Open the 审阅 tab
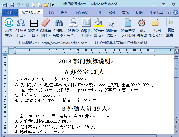Screen dimensions: 179x137 pyautogui.click(x=126, y=12)
